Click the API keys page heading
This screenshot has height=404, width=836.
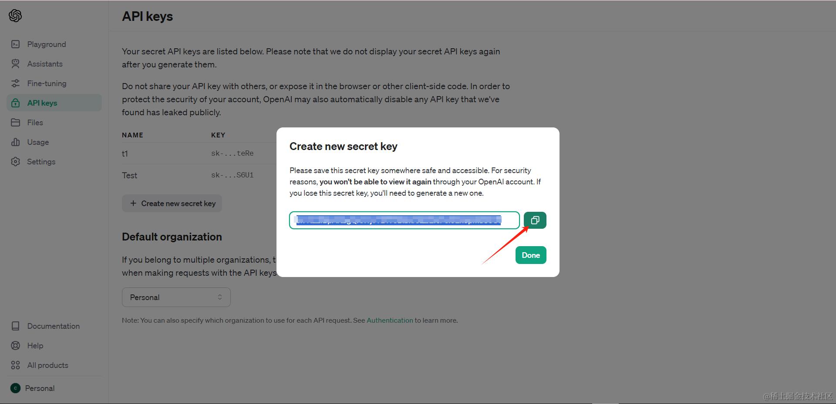(147, 17)
